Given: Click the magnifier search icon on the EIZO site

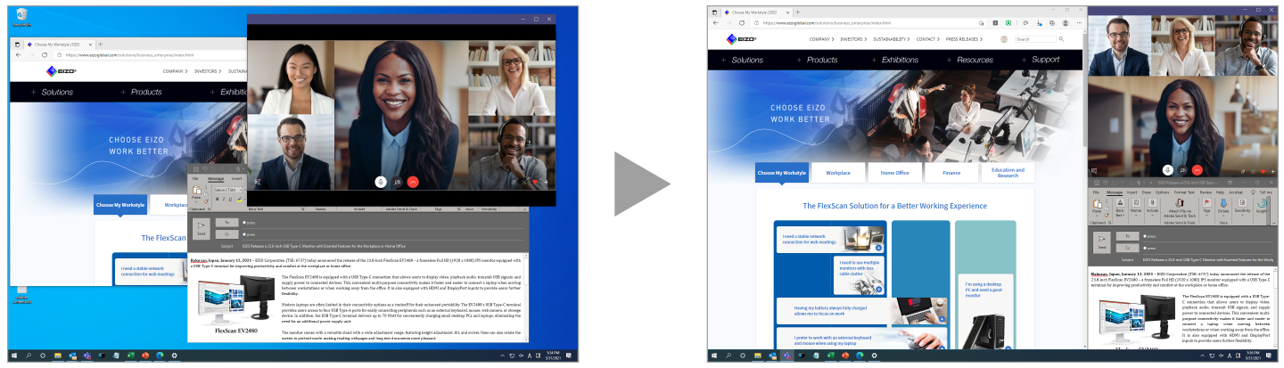Looking at the screenshot, I should click(1061, 39).
